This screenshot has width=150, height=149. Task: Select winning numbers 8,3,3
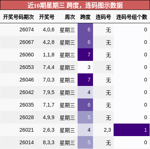point(49,142)
